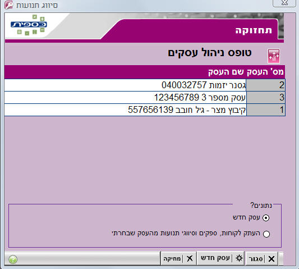299x269 pixels.
Task: Select the עסק חדש radio option
Action: coord(266,218)
